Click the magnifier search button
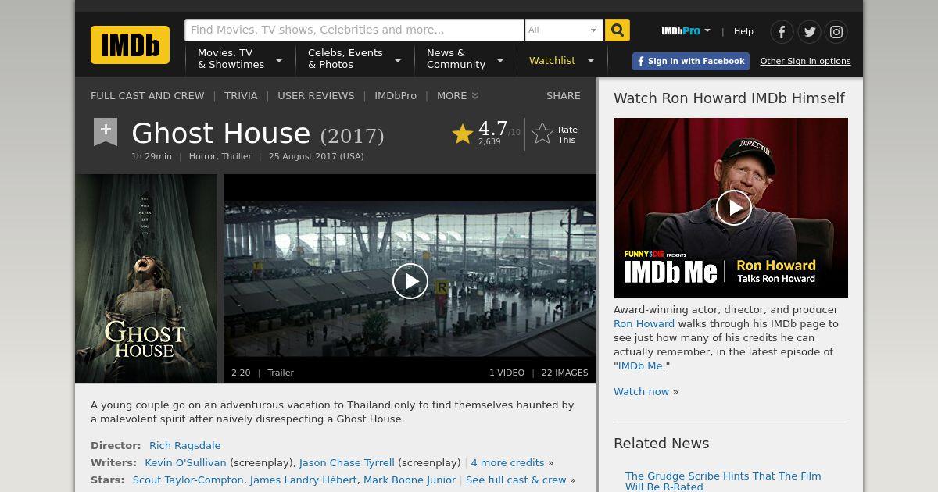This screenshot has width=938, height=492. click(617, 30)
